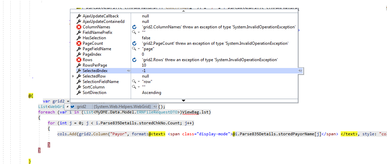Click the wrench icon beside SelectionFieldName
387x164 pixels.
[79, 82]
